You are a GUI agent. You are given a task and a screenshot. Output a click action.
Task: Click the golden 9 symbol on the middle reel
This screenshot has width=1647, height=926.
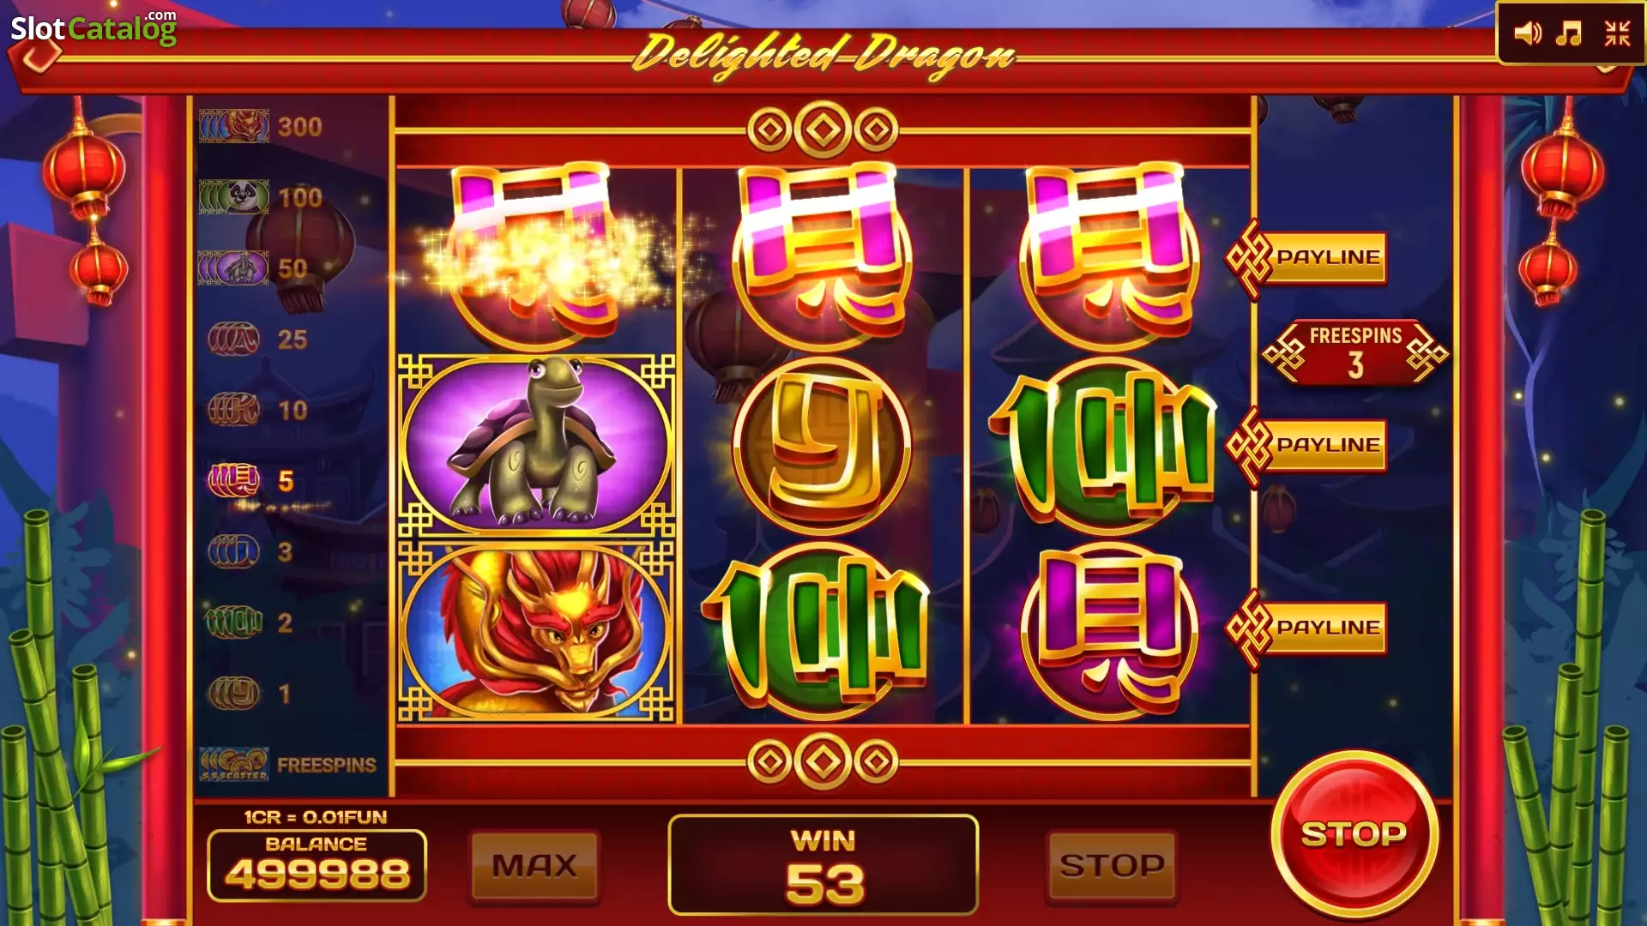coord(822,445)
